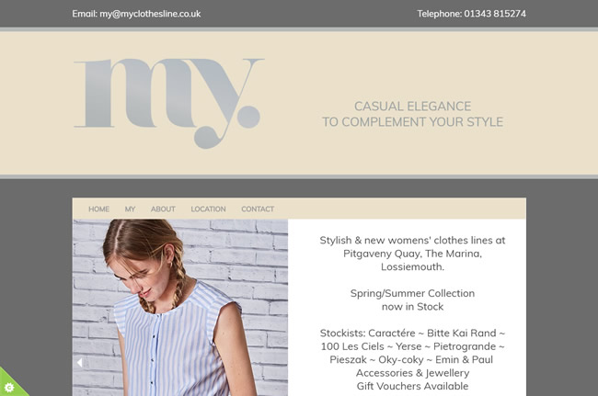Image resolution: width=598 pixels, height=396 pixels.
Task: Click the previous slide arrow on the photo
Action: coord(79,363)
